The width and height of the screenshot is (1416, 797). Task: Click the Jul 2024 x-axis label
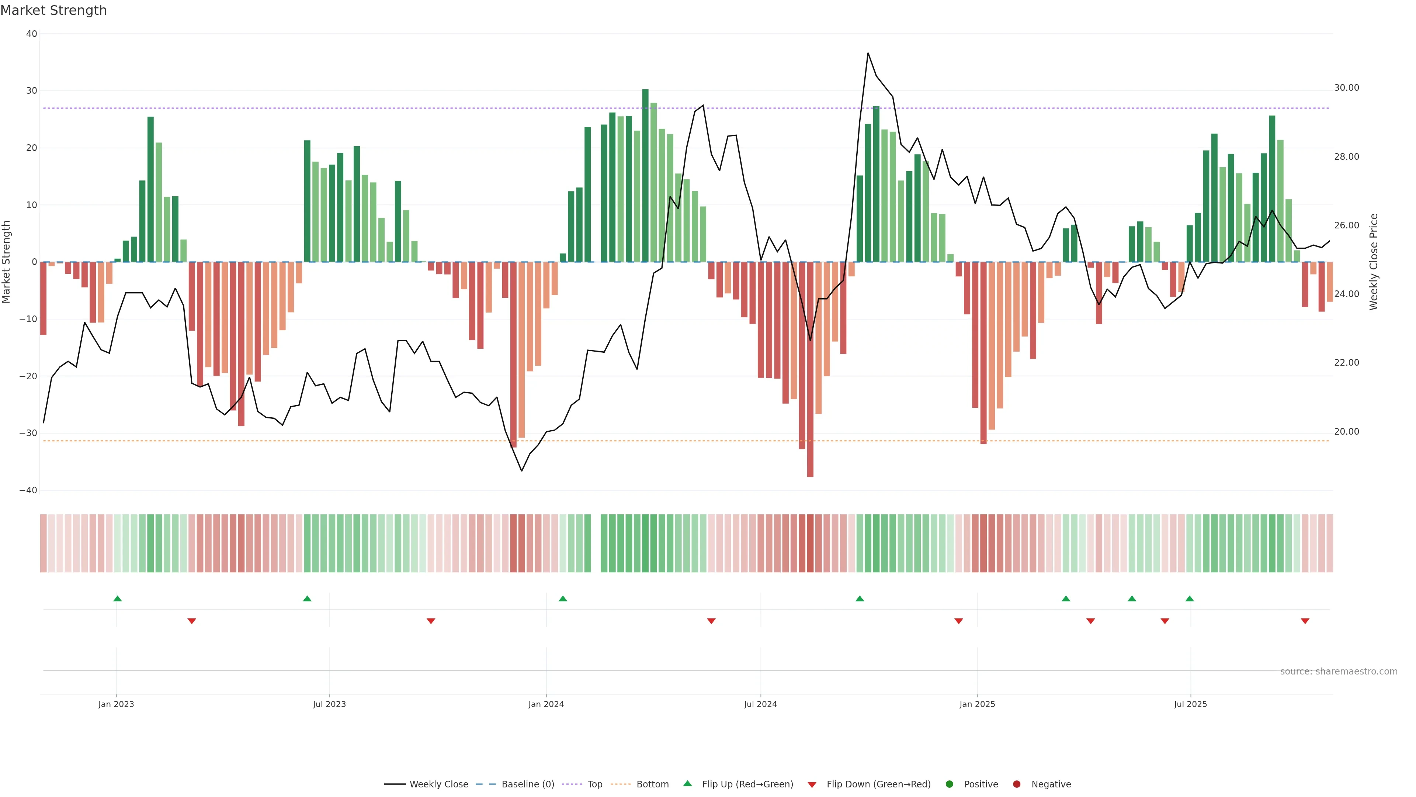[x=760, y=704]
